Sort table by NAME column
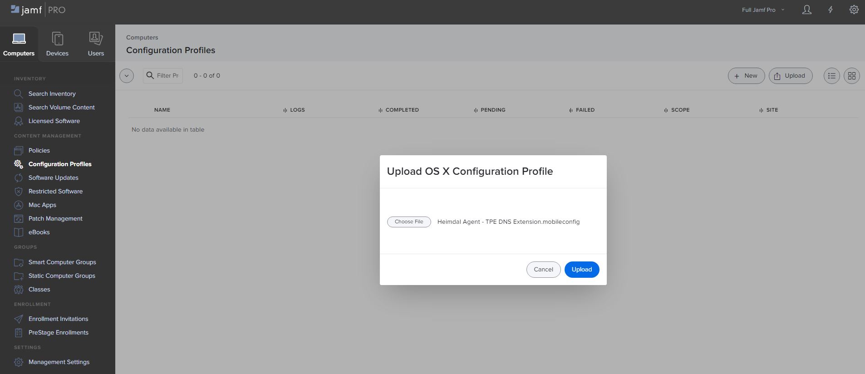This screenshot has height=374, width=865. point(162,110)
